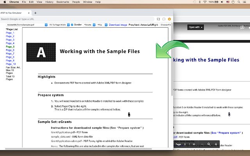The height and width of the screenshot is (156, 250).
Task: Go to Page_9 in page list
Action: click(10, 60)
